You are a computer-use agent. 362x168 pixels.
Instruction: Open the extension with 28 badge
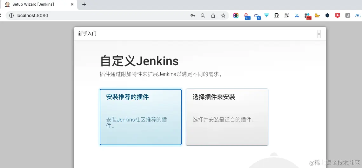pyautogui.click(x=307, y=16)
